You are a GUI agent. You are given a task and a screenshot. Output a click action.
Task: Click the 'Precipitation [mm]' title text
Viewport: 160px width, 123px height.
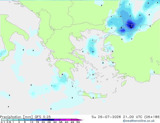pos(16,117)
